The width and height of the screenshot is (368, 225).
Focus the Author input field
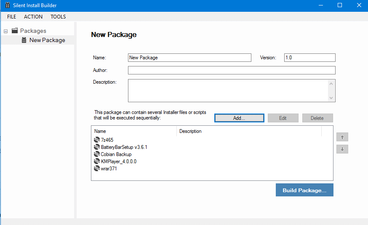232,70
